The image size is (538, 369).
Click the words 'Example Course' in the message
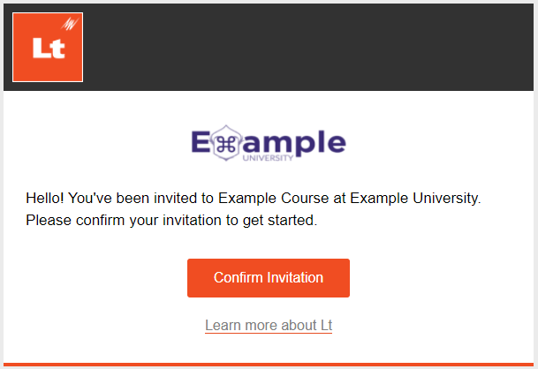[x=274, y=199]
